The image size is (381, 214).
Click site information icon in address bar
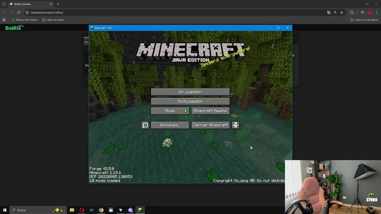tap(27, 12)
